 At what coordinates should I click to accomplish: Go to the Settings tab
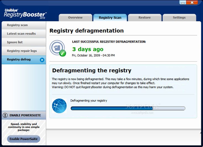tap(179, 18)
